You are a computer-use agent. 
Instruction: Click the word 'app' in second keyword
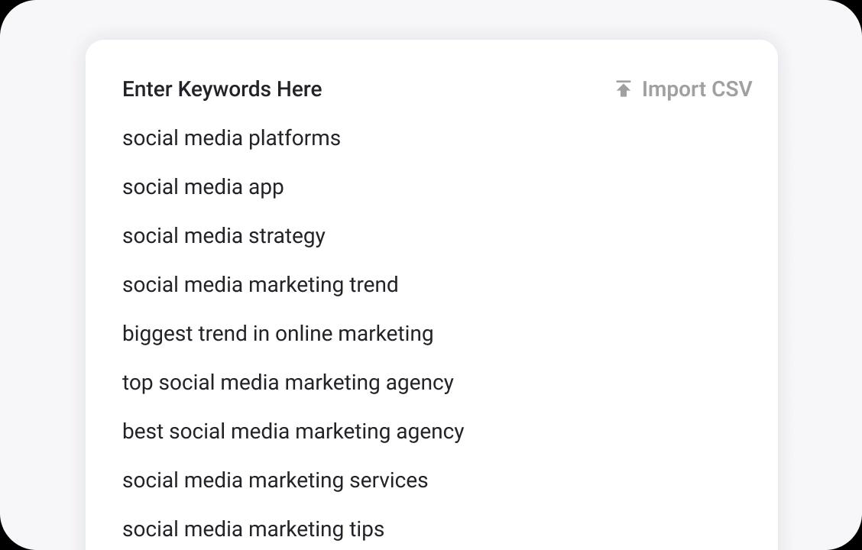click(x=265, y=187)
